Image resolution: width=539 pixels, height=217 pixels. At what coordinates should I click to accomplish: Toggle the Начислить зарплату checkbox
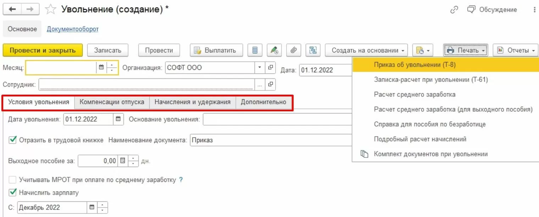click(x=13, y=193)
